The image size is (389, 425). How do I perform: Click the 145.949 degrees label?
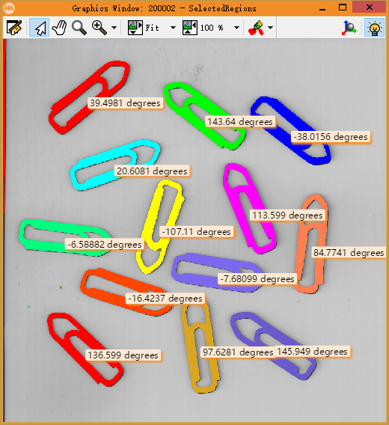click(312, 352)
